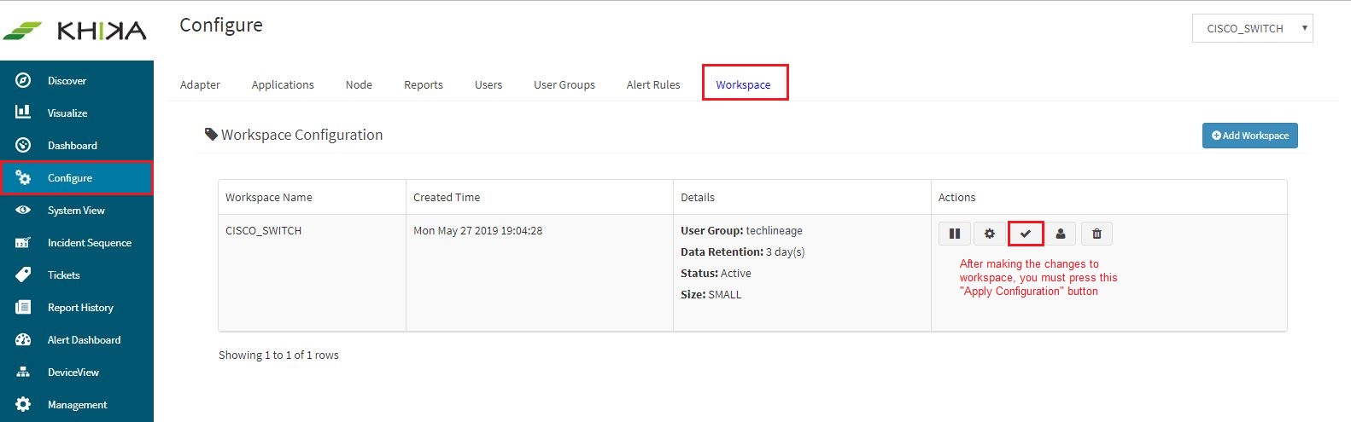The width and height of the screenshot is (1351, 422).
Task: Click Showing 1 to 1 of 1 rows
Action: 278,356
